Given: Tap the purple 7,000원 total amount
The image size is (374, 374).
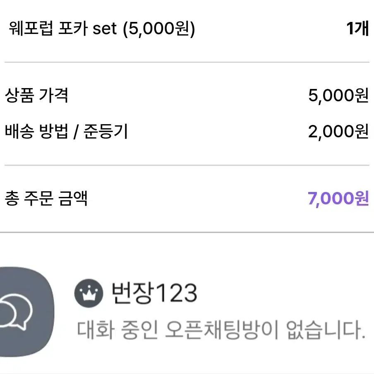Looking at the screenshot, I should click(338, 198).
